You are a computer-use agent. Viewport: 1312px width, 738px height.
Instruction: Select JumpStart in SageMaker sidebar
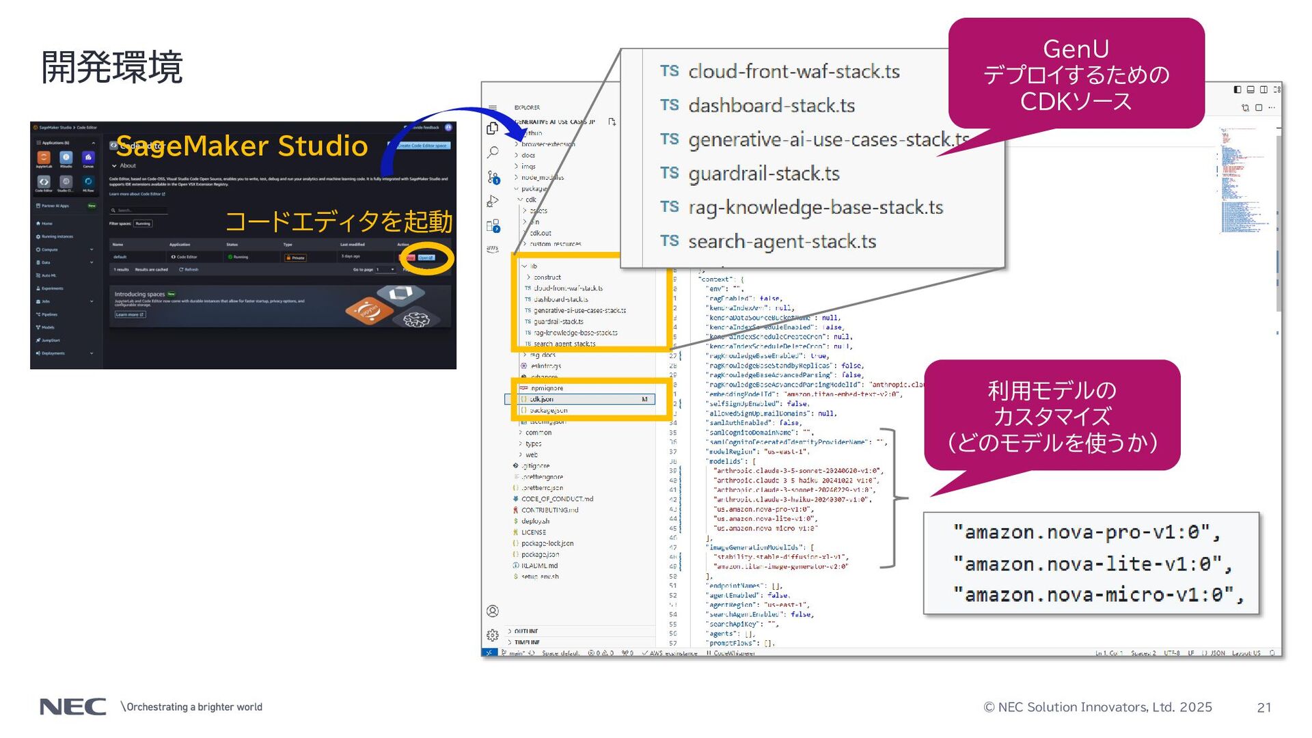[x=48, y=340]
